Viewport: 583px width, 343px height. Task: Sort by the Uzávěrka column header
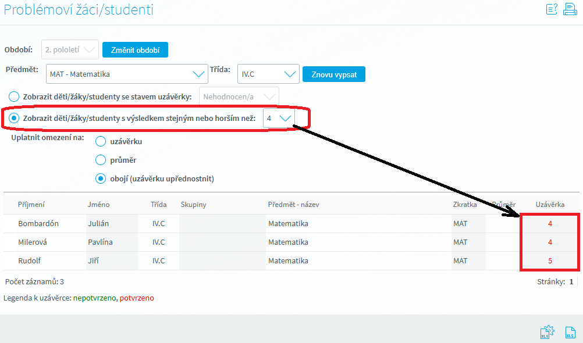pos(550,205)
